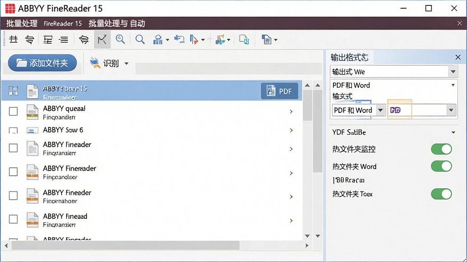Click the blue document toolbar icon
The width and height of the screenshot is (467, 262).
pyautogui.click(x=266, y=40)
